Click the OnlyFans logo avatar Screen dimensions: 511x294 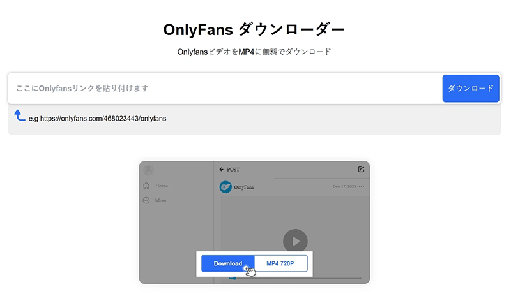(225, 187)
